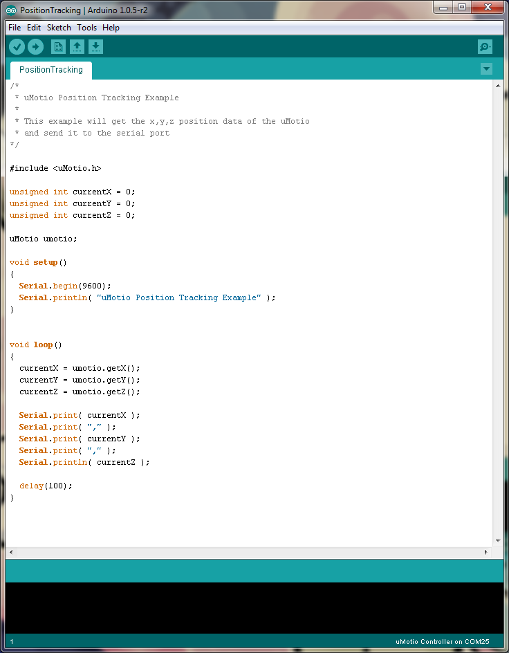Click the horizontal scroll right arrow
The height and width of the screenshot is (653, 509).
click(486, 552)
